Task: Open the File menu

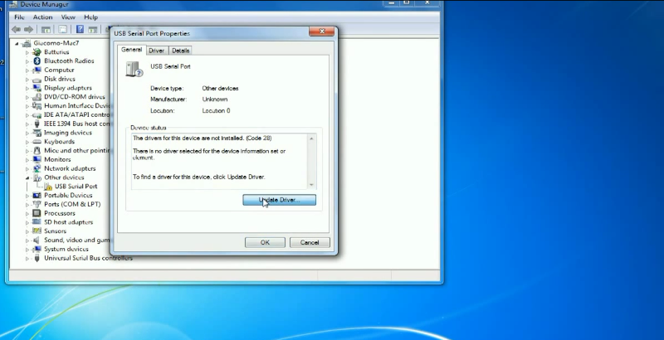Action: (19, 17)
